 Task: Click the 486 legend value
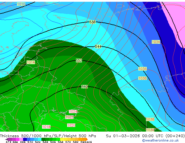15,142
